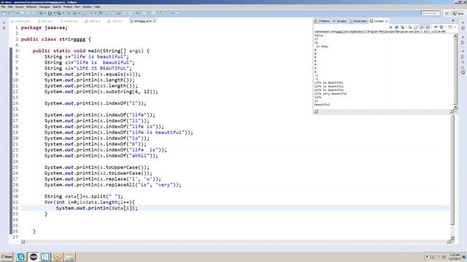Toggle show console on standard error change
This screenshot has width=467, height=262.
click(x=428, y=28)
